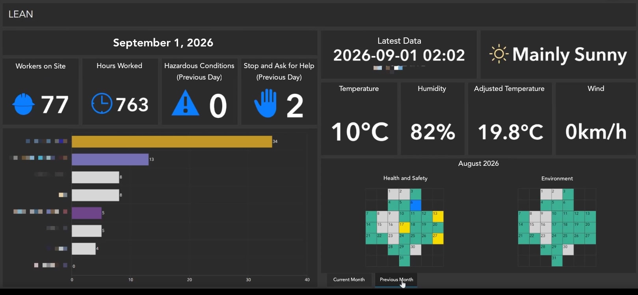Select the Previous Month tab

pos(396,280)
